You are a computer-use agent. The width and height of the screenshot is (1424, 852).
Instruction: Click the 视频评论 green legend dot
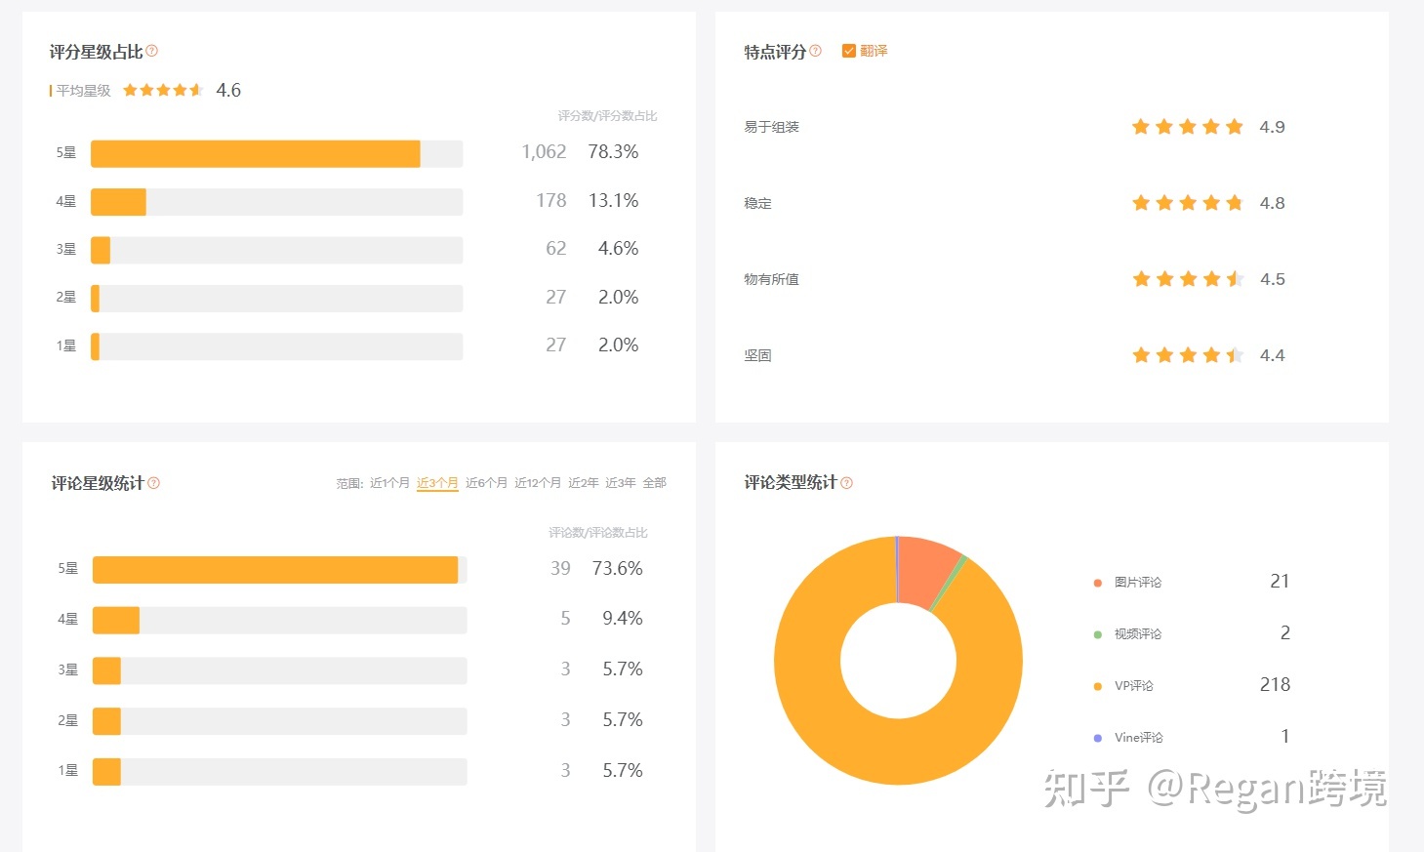1098,634
